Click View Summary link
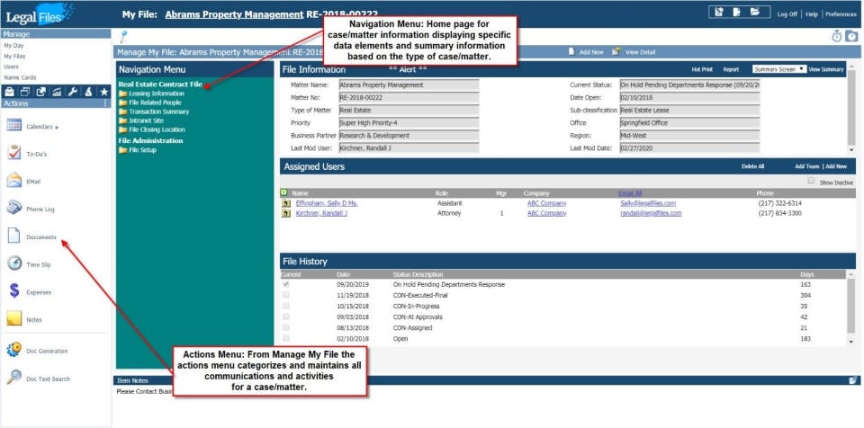 (x=826, y=70)
